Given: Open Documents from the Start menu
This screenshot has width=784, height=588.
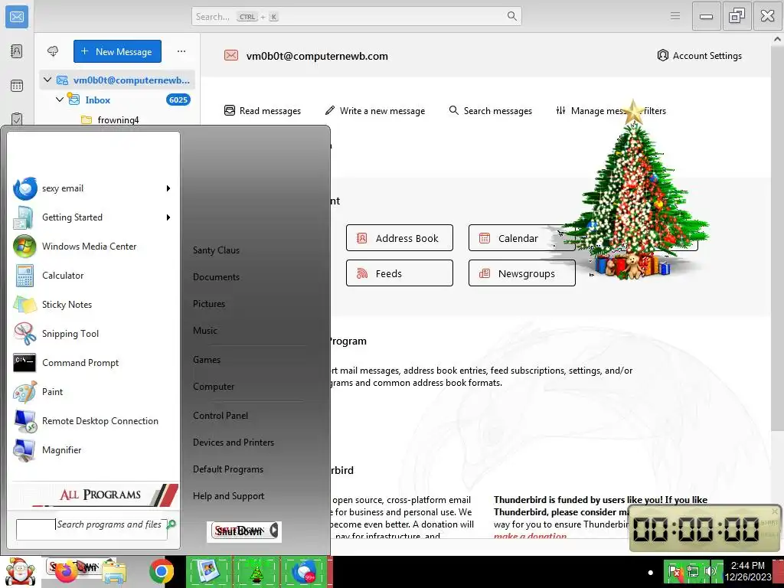Looking at the screenshot, I should [216, 277].
